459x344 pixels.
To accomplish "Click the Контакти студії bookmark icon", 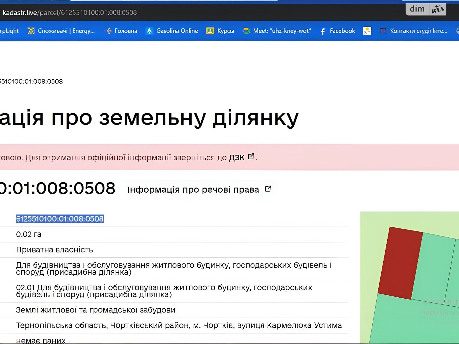I will [x=383, y=31].
